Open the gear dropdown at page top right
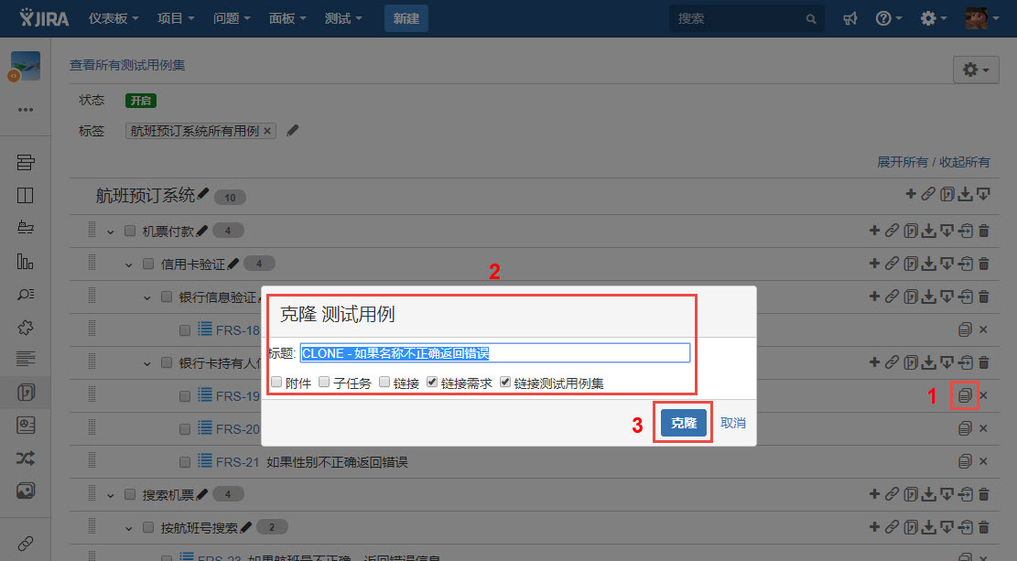Screen dimensions: 1017x561 coord(976,70)
